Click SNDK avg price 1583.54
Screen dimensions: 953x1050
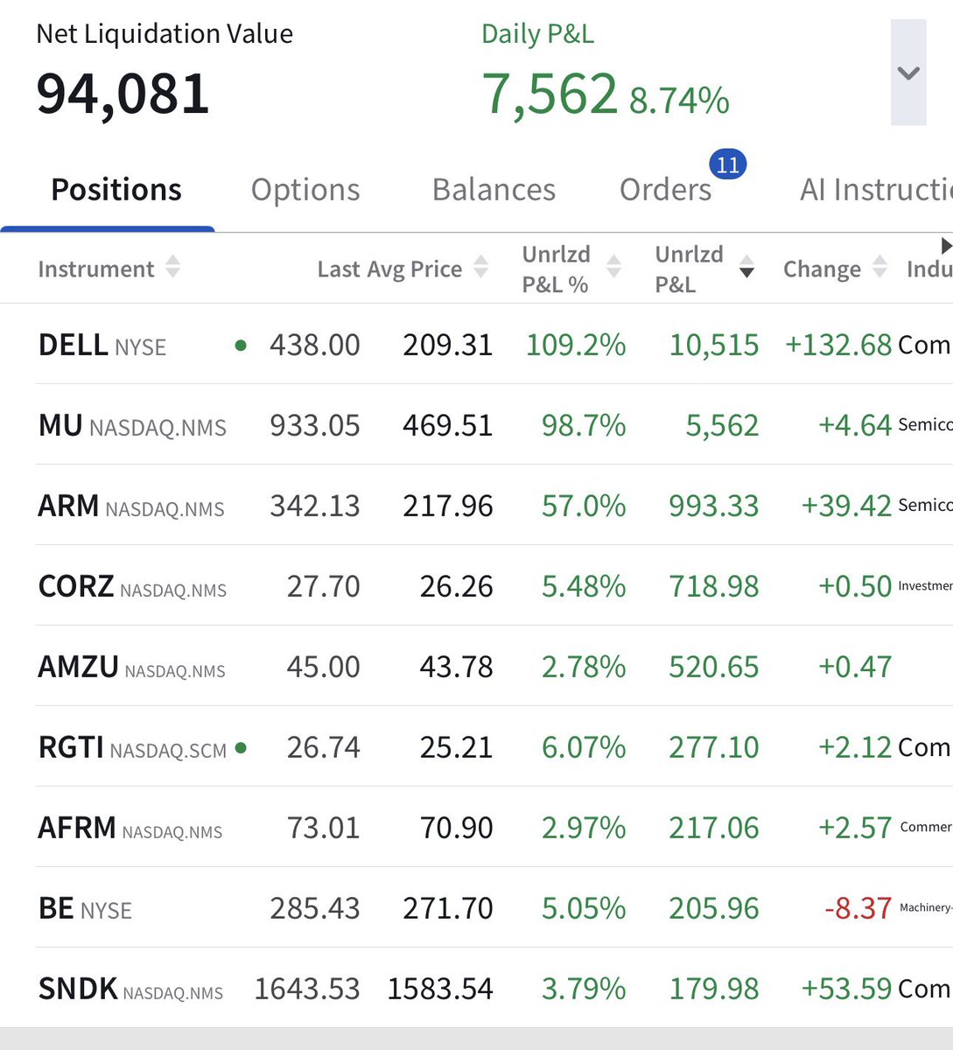(x=440, y=989)
